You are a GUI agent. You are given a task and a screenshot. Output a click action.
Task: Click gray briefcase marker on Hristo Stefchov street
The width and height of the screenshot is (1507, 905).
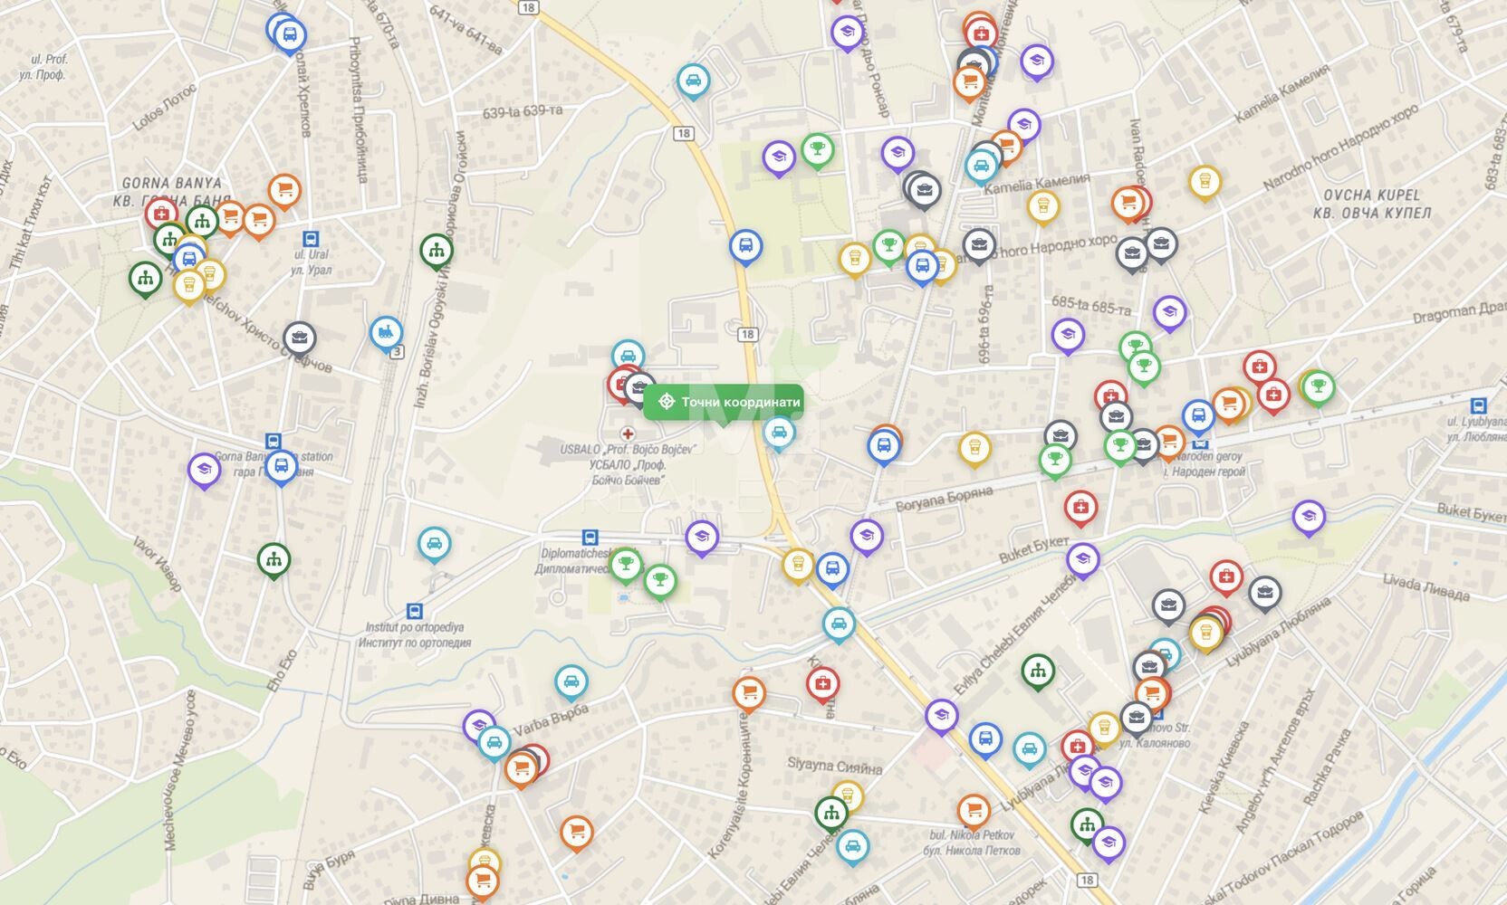(x=300, y=339)
